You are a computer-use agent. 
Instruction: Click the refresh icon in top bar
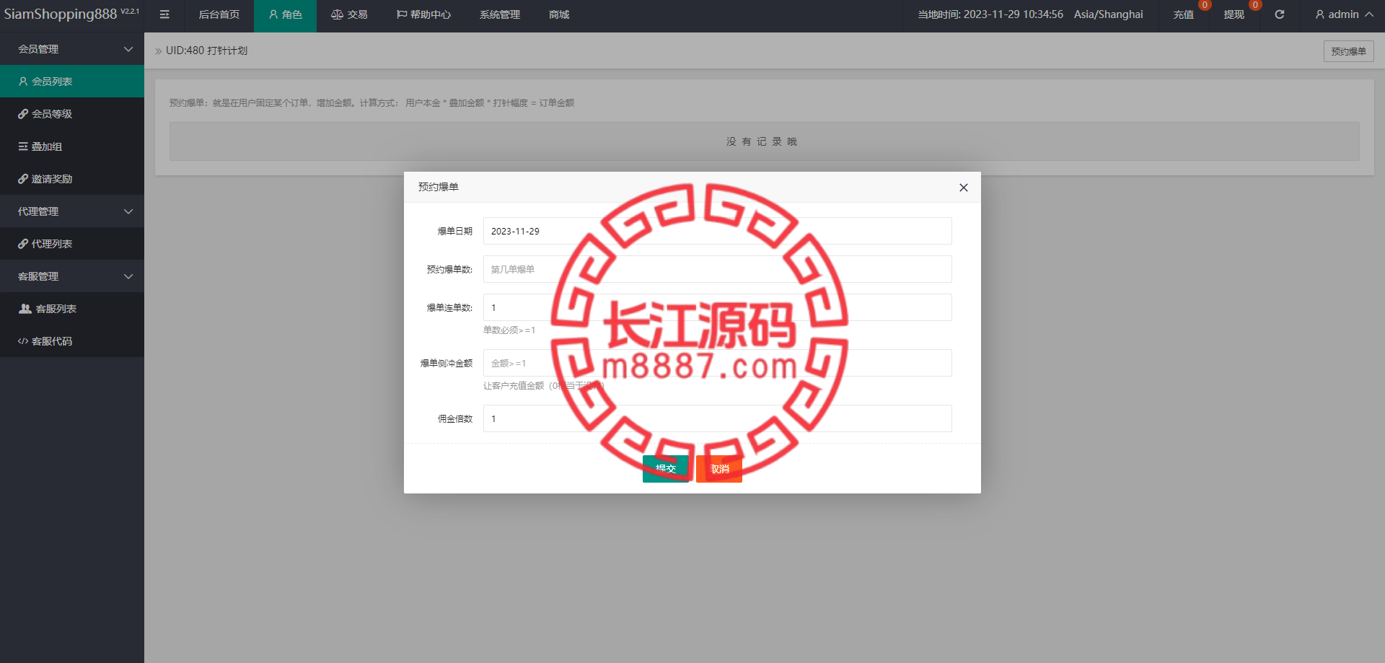(x=1280, y=14)
